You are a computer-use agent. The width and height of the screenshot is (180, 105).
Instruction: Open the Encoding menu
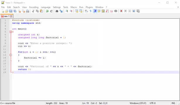click(34, 7)
